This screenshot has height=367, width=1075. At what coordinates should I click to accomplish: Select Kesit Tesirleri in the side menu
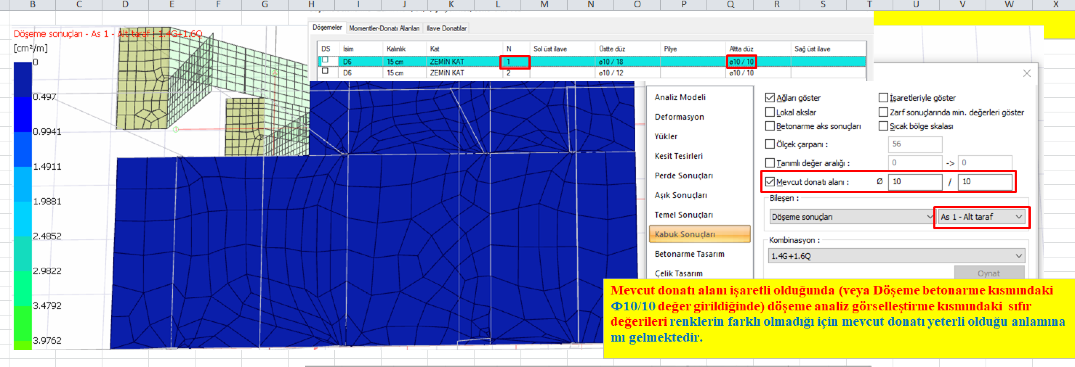pyautogui.click(x=678, y=156)
